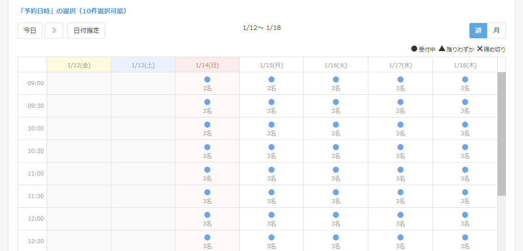Pick the 1/16 (火) 12:30 available slot
523x251 pixels.
click(336, 240)
